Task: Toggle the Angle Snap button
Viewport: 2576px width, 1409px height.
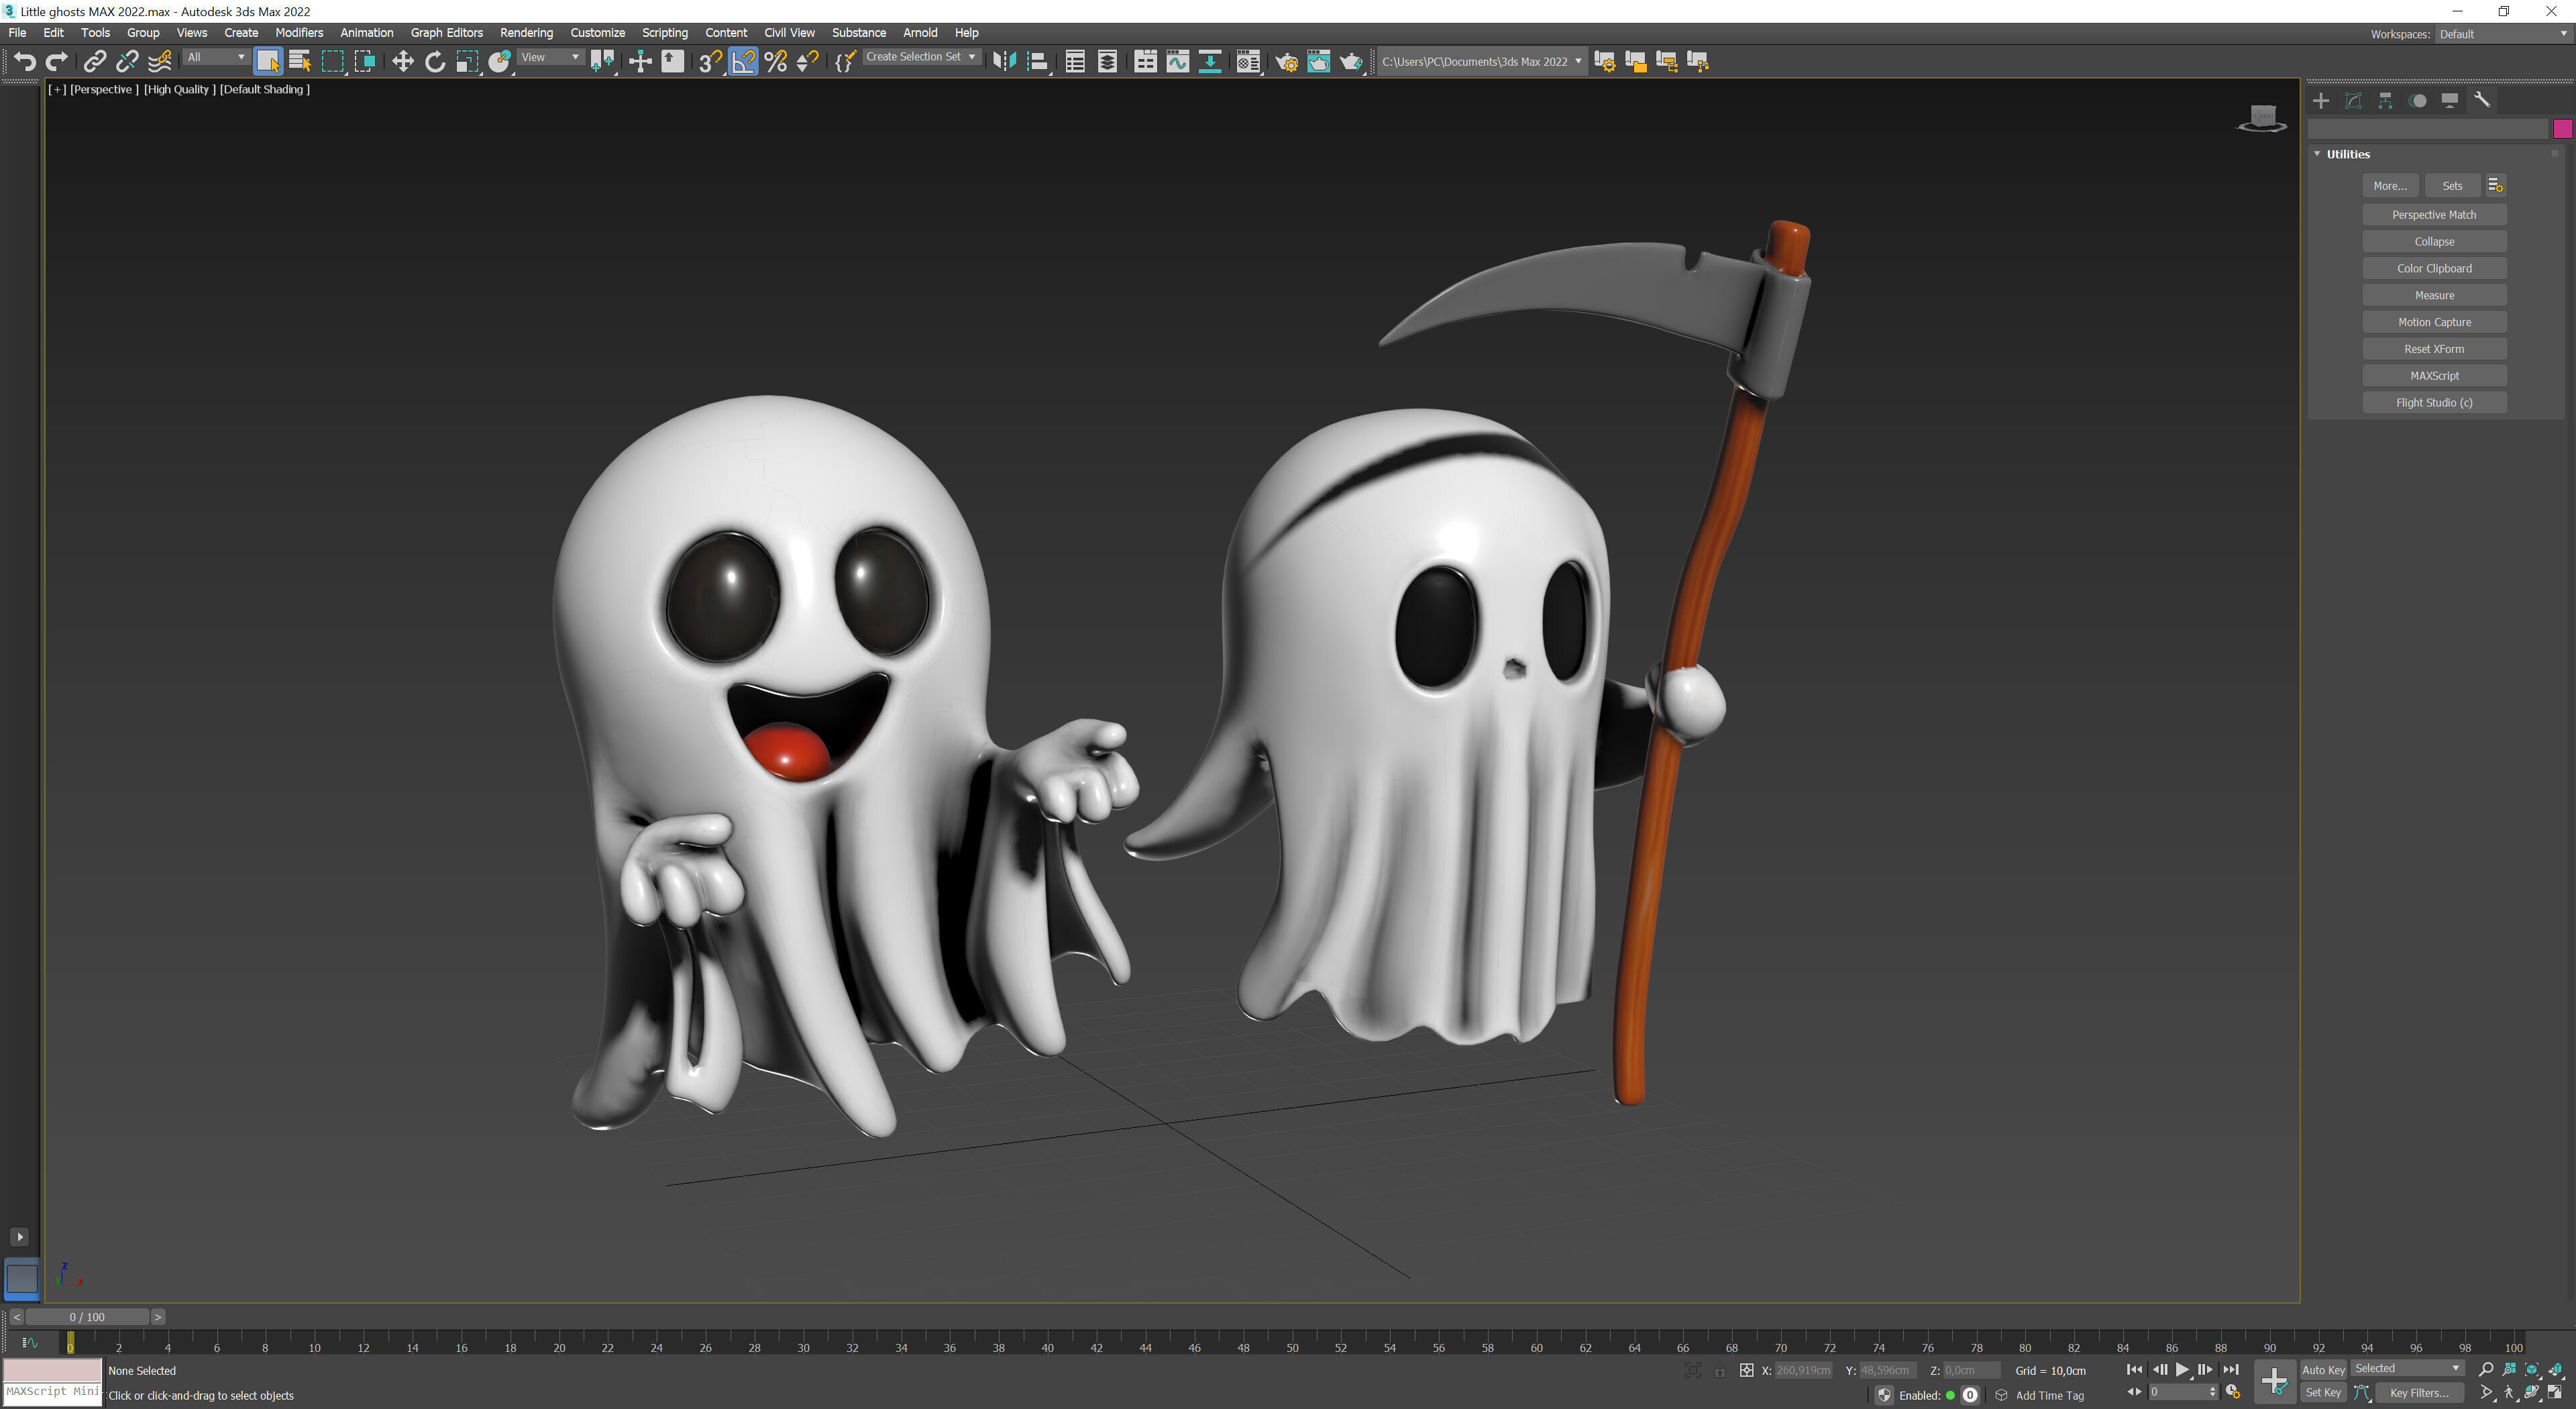Action: tap(743, 62)
